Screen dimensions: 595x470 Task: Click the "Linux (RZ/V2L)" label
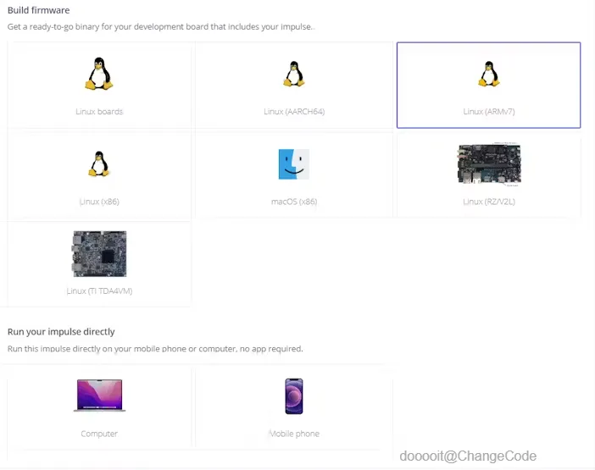pos(489,202)
